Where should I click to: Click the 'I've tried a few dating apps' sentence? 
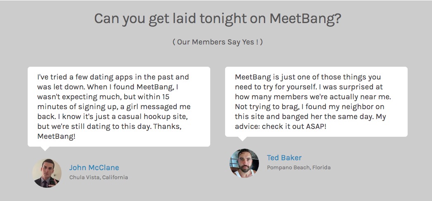click(113, 82)
